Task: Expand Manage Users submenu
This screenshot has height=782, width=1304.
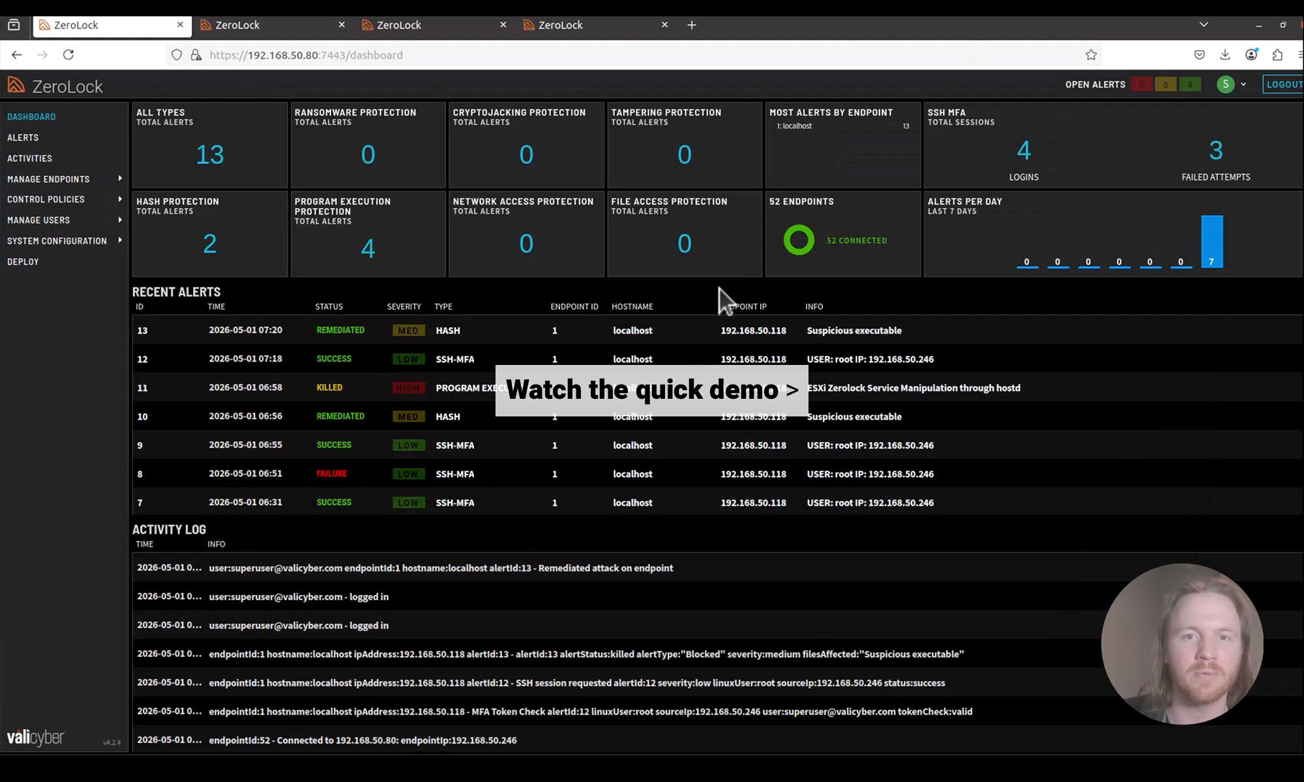Action: (120, 220)
